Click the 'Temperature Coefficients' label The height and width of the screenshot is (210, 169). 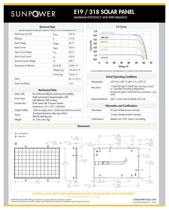point(24,65)
